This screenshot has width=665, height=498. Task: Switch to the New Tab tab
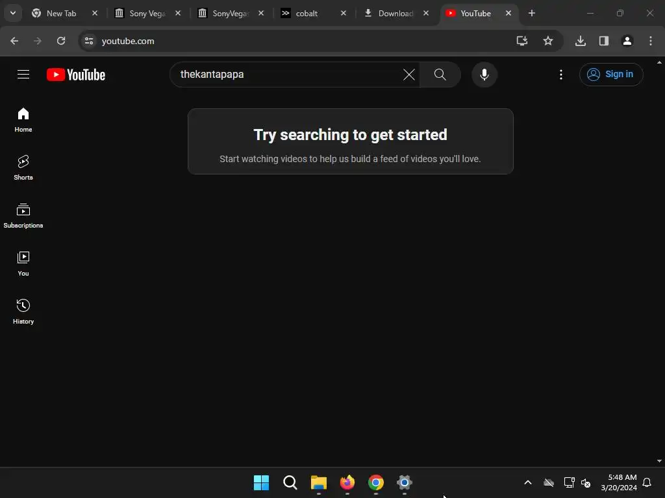pos(62,14)
